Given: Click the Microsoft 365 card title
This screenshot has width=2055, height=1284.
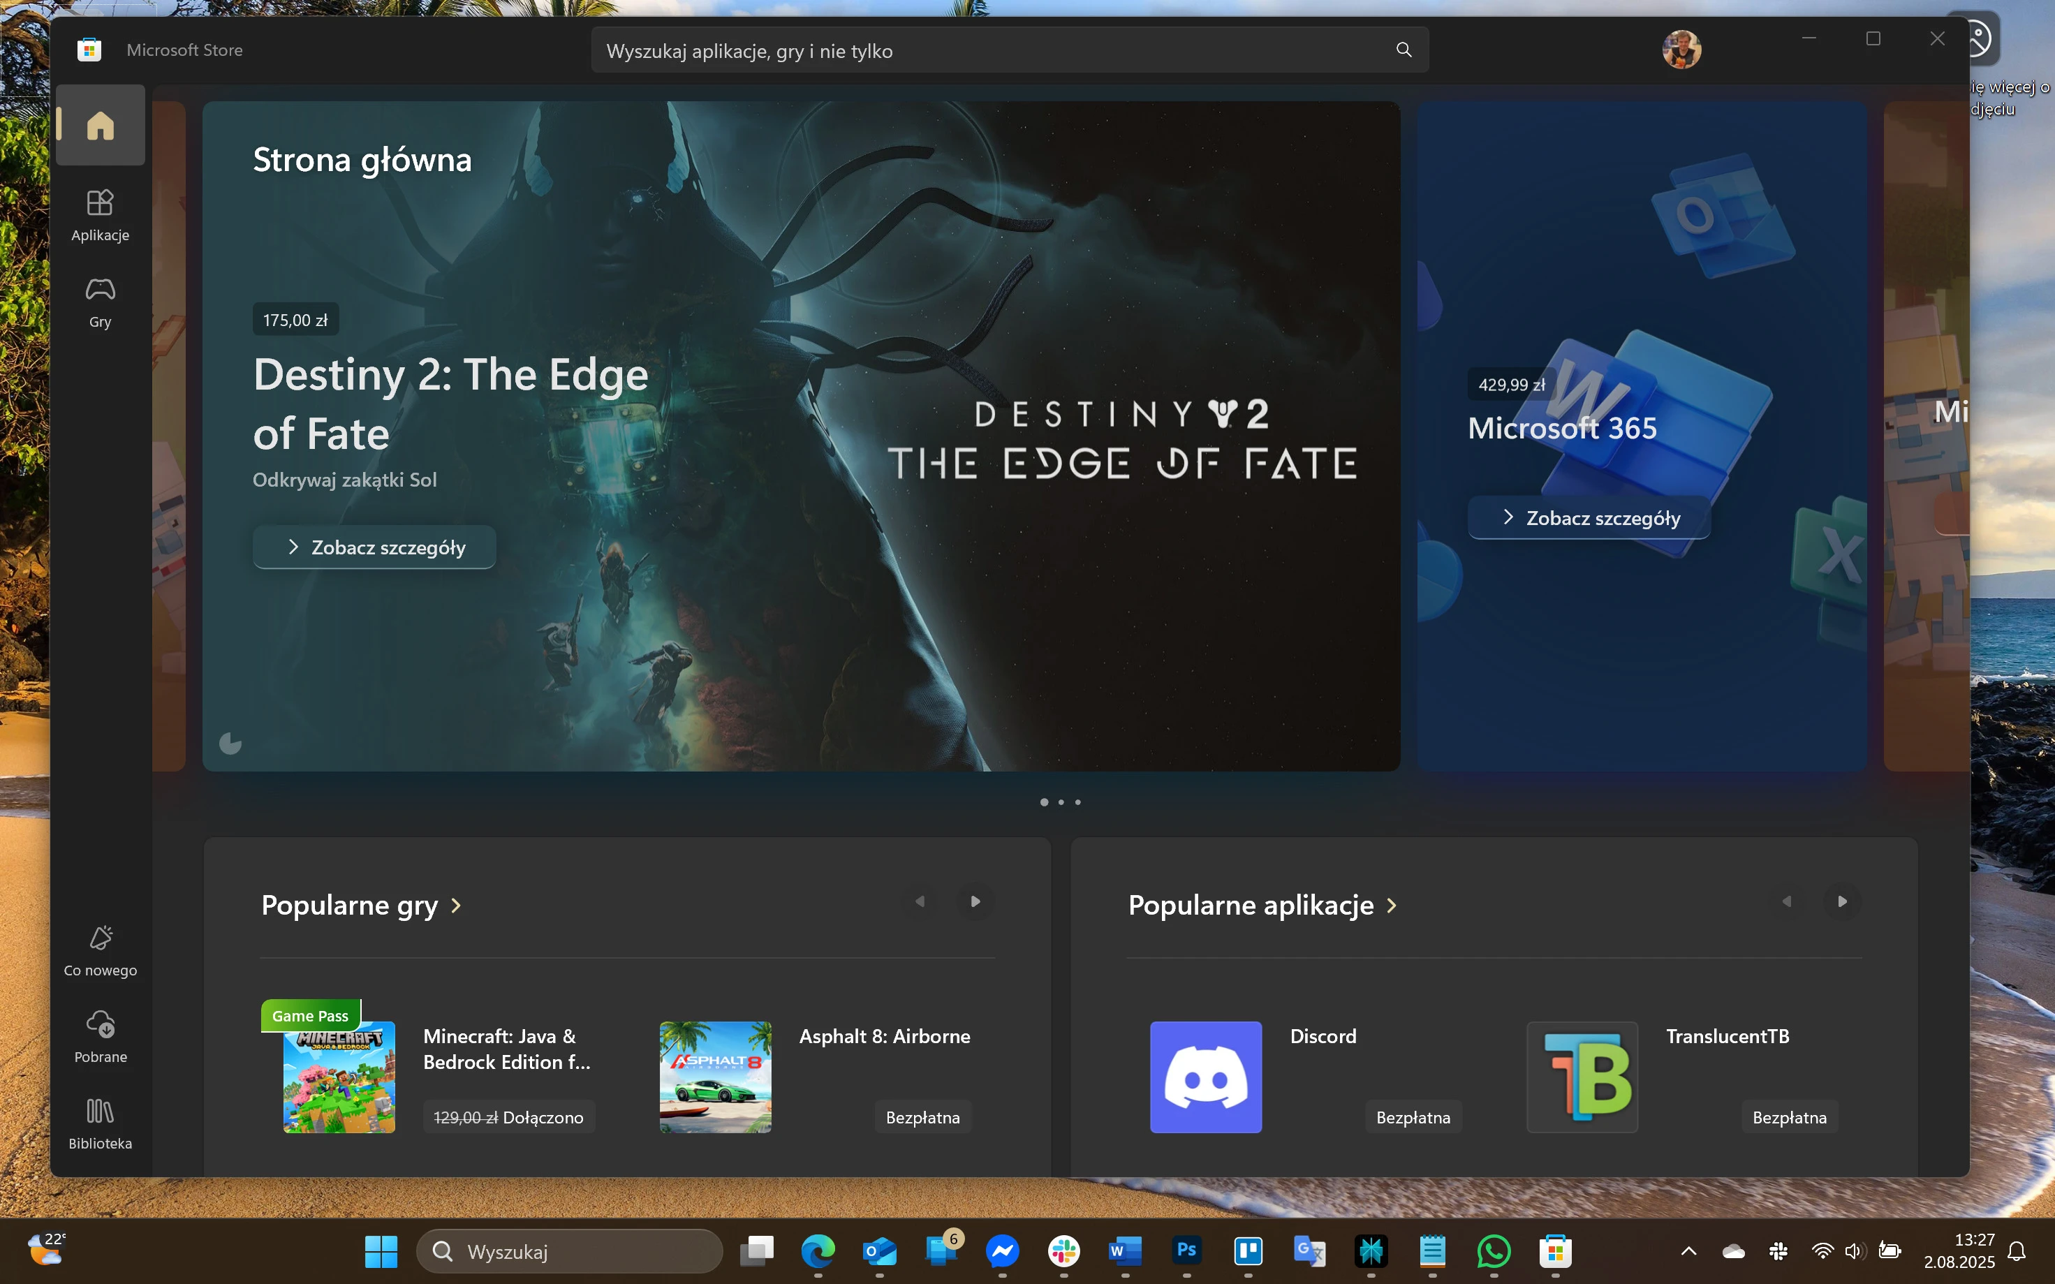Looking at the screenshot, I should pos(1563,428).
